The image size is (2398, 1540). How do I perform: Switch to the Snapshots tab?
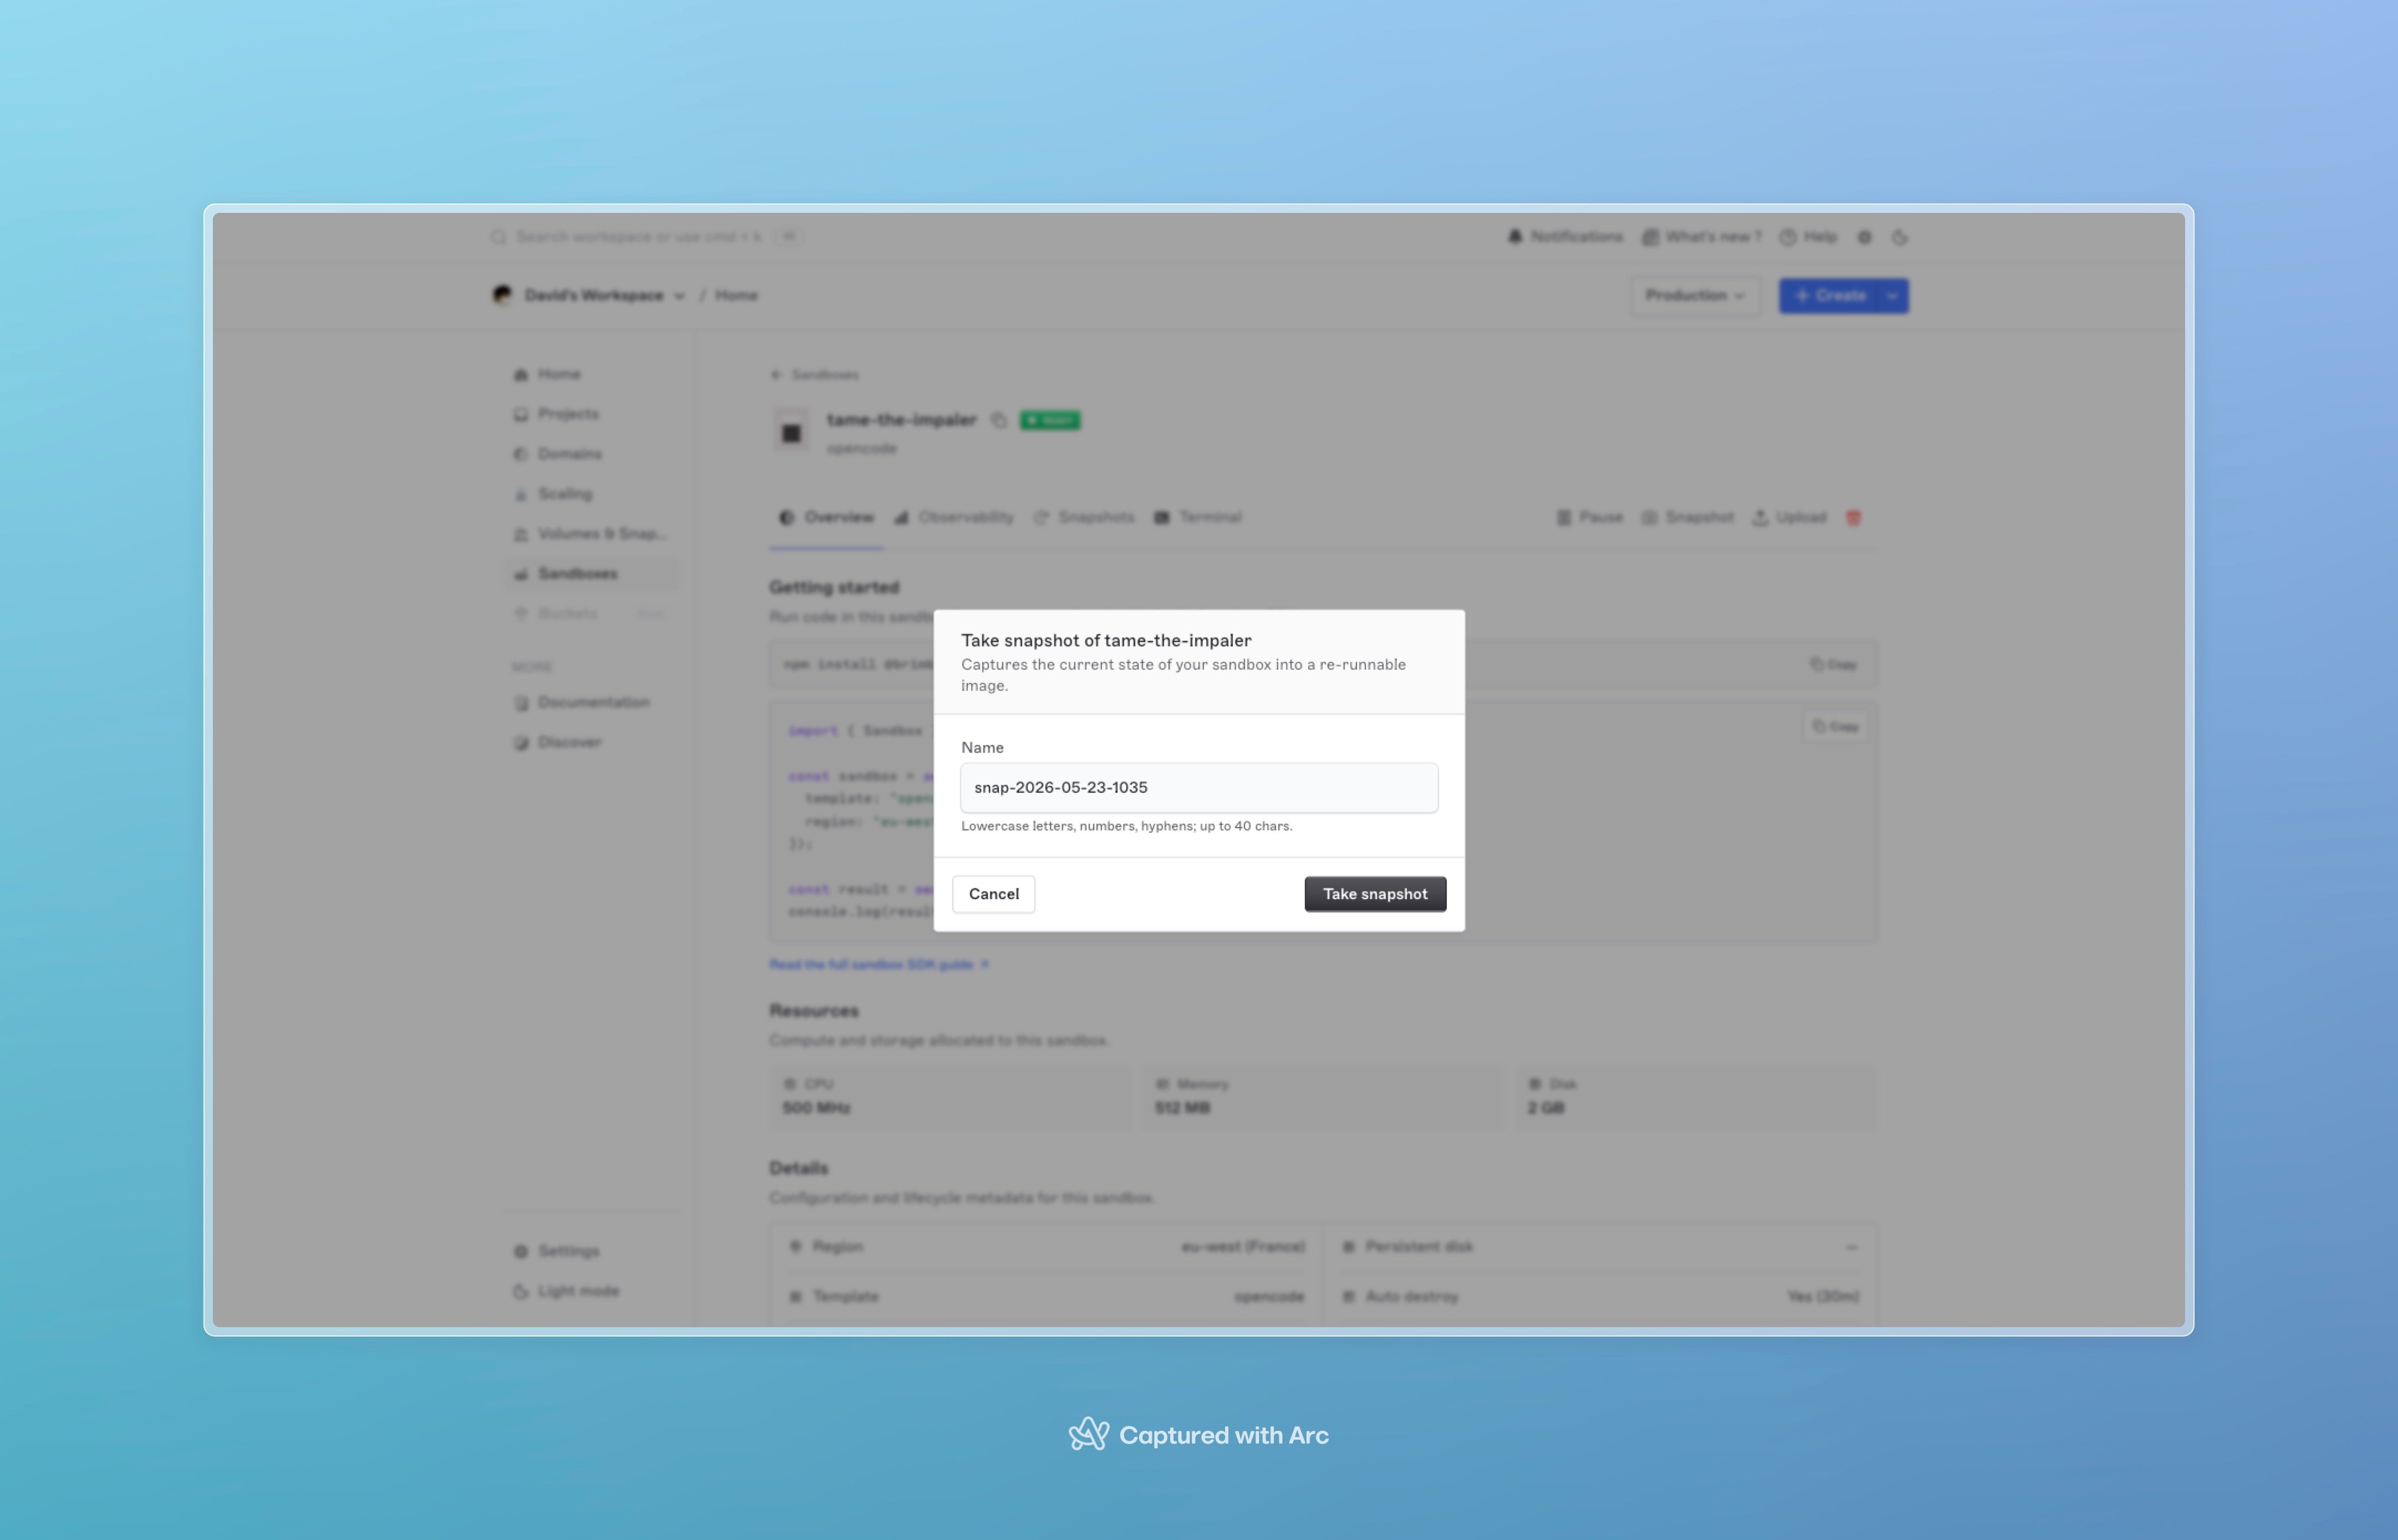(1085, 517)
